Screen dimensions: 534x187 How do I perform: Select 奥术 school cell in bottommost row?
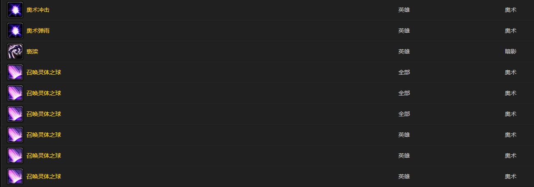pos(511,176)
